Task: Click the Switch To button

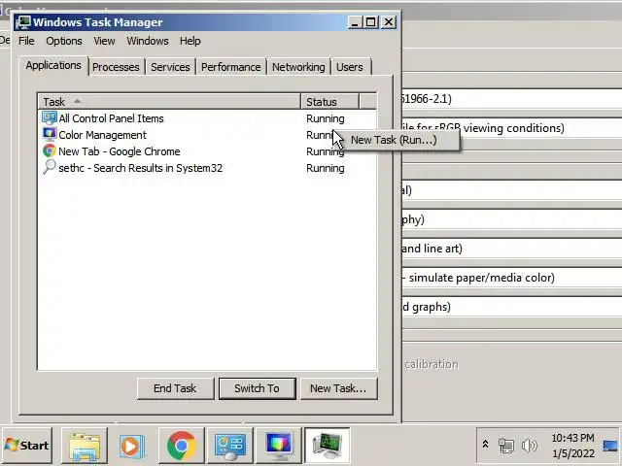Action: click(257, 388)
